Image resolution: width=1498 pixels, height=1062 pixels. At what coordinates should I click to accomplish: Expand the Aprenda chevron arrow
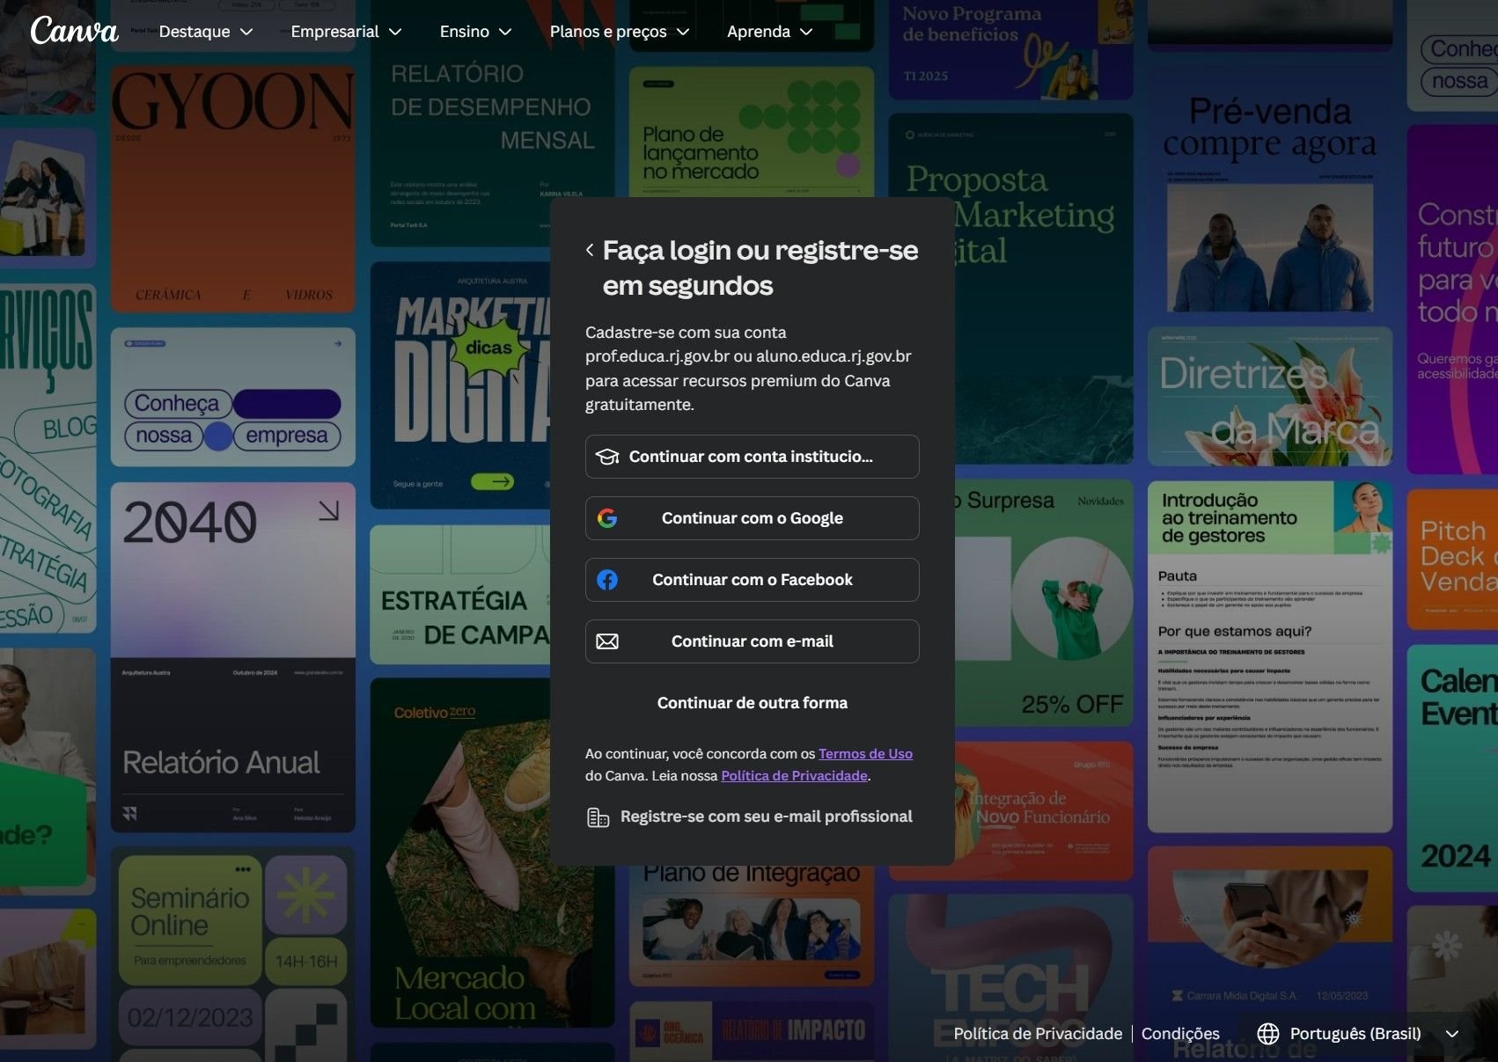point(806,32)
